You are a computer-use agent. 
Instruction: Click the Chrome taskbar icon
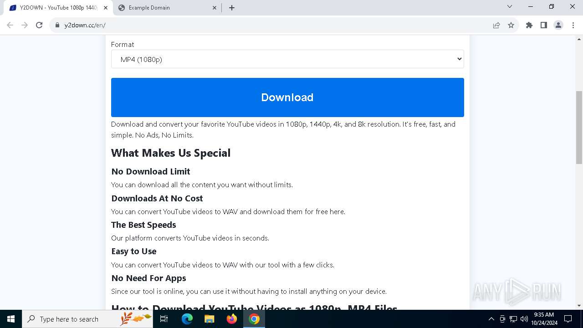(x=254, y=319)
